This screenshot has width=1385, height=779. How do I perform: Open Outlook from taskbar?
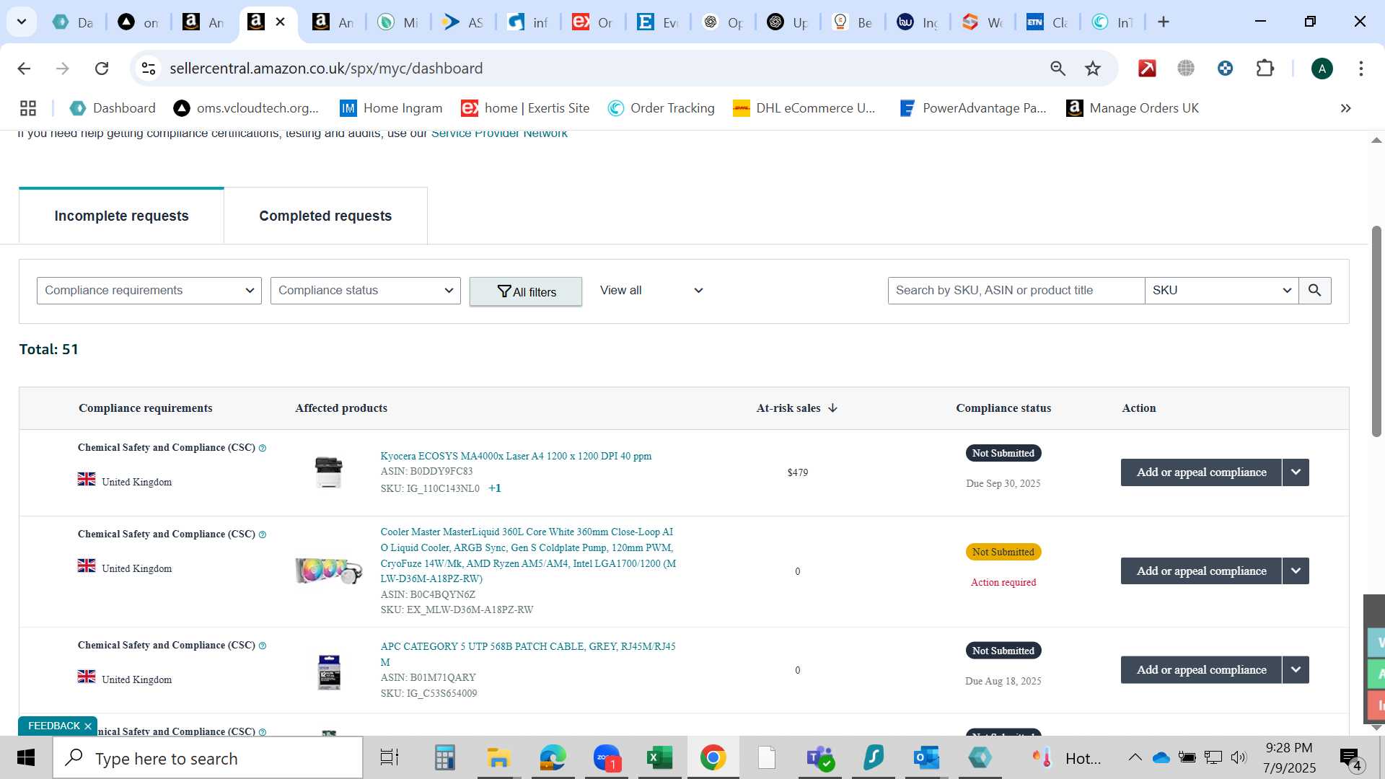tap(926, 758)
